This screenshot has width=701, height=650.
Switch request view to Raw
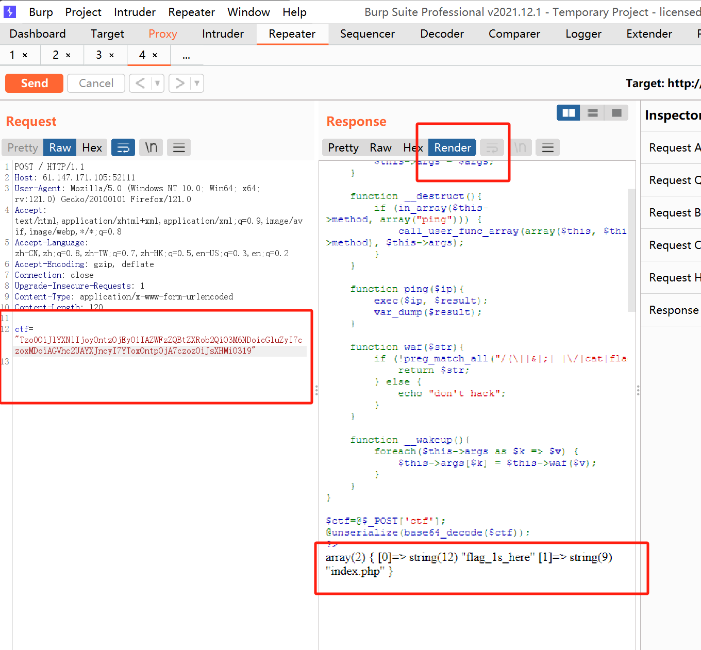(60, 148)
